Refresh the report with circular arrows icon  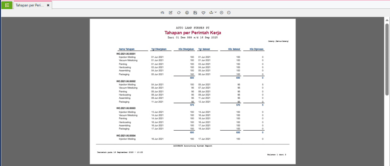pyautogui.click(x=179, y=13)
